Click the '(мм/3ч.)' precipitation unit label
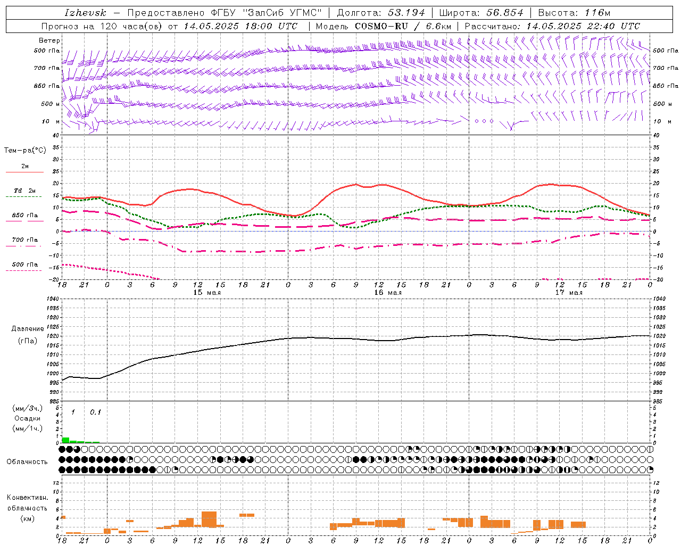 tap(28, 408)
